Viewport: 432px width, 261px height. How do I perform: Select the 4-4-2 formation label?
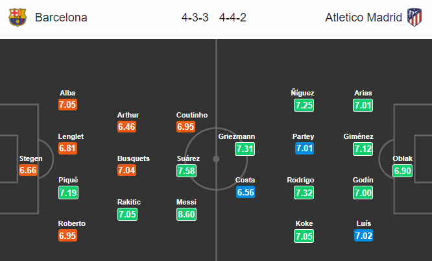[233, 18]
